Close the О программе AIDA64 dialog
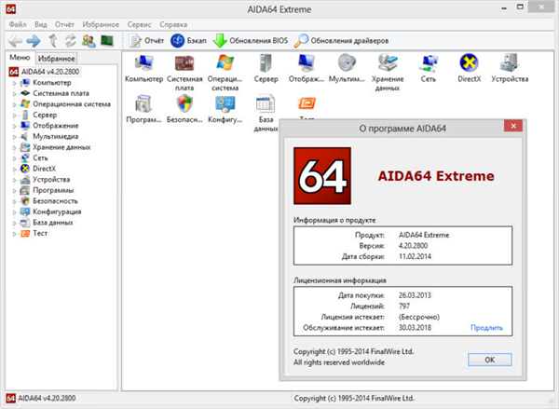 pos(513,126)
